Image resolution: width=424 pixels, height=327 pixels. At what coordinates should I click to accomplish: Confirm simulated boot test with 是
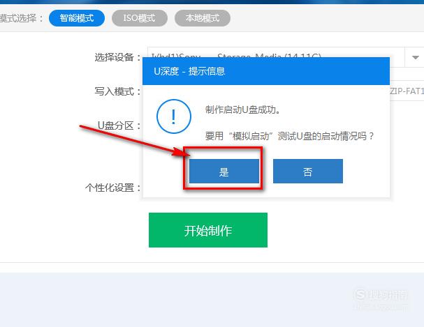tap(224, 172)
